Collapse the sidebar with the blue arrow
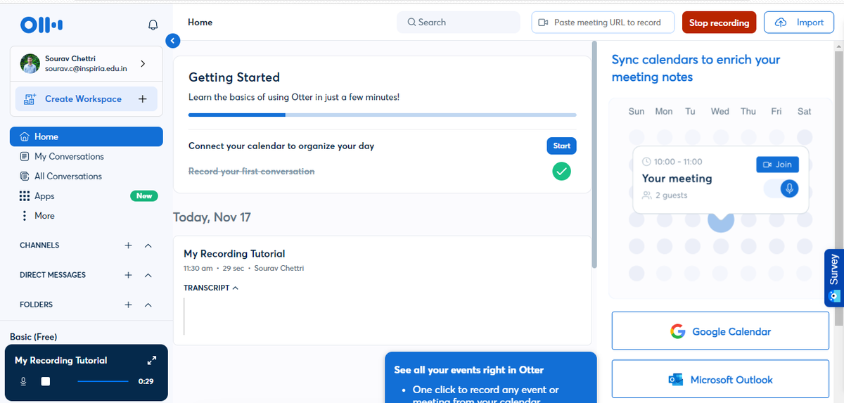This screenshot has height=403, width=844. [x=173, y=41]
